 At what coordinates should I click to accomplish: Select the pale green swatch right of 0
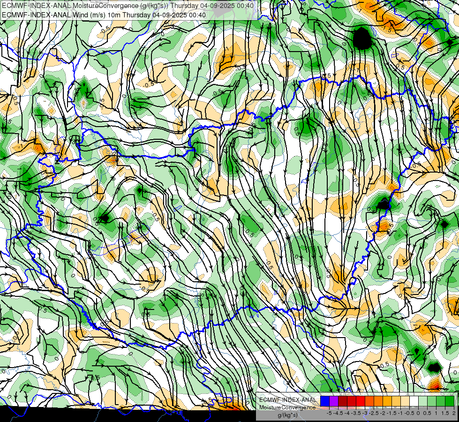(x=423, y=401)
